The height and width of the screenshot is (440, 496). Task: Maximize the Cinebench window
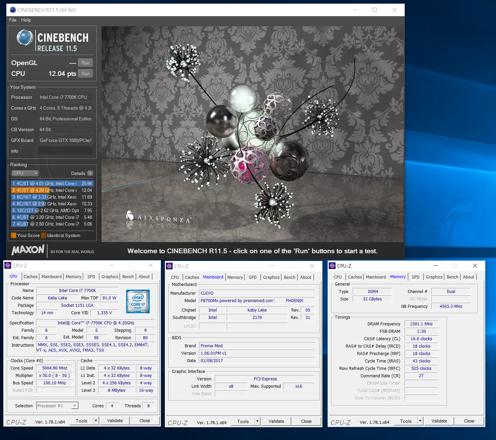click(375, 10)
